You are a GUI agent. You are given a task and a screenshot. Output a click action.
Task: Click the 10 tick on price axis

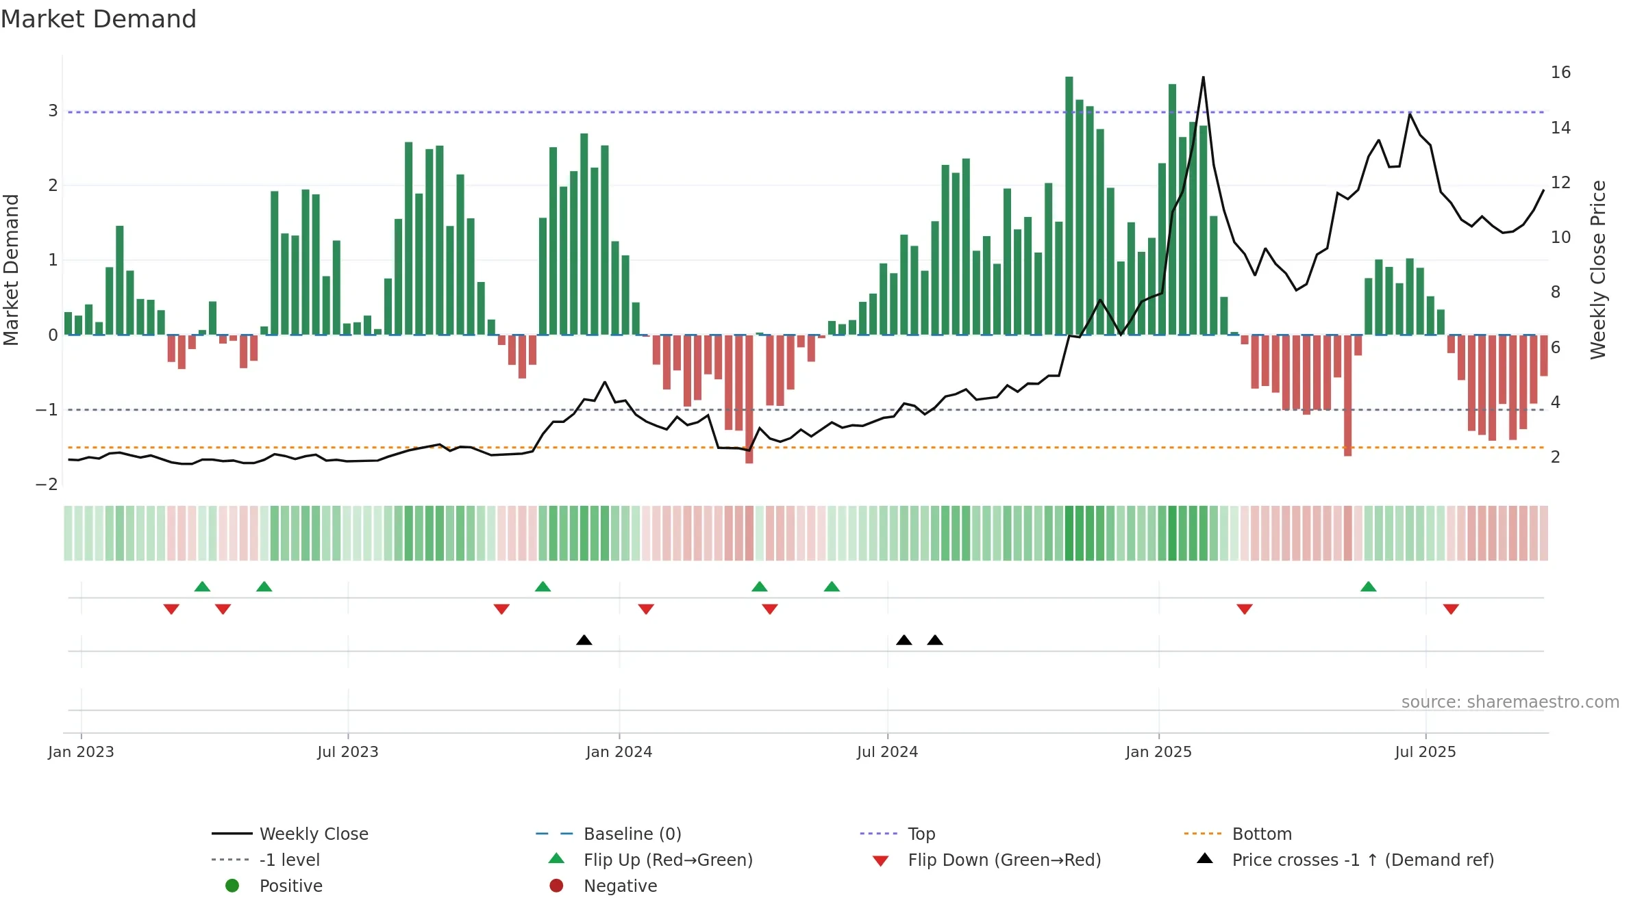(1560, 237)
